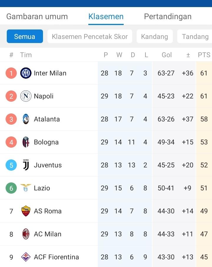The image size is (212, 267).
Task: Select the Klasemen tab
Action: coord(106,17)
